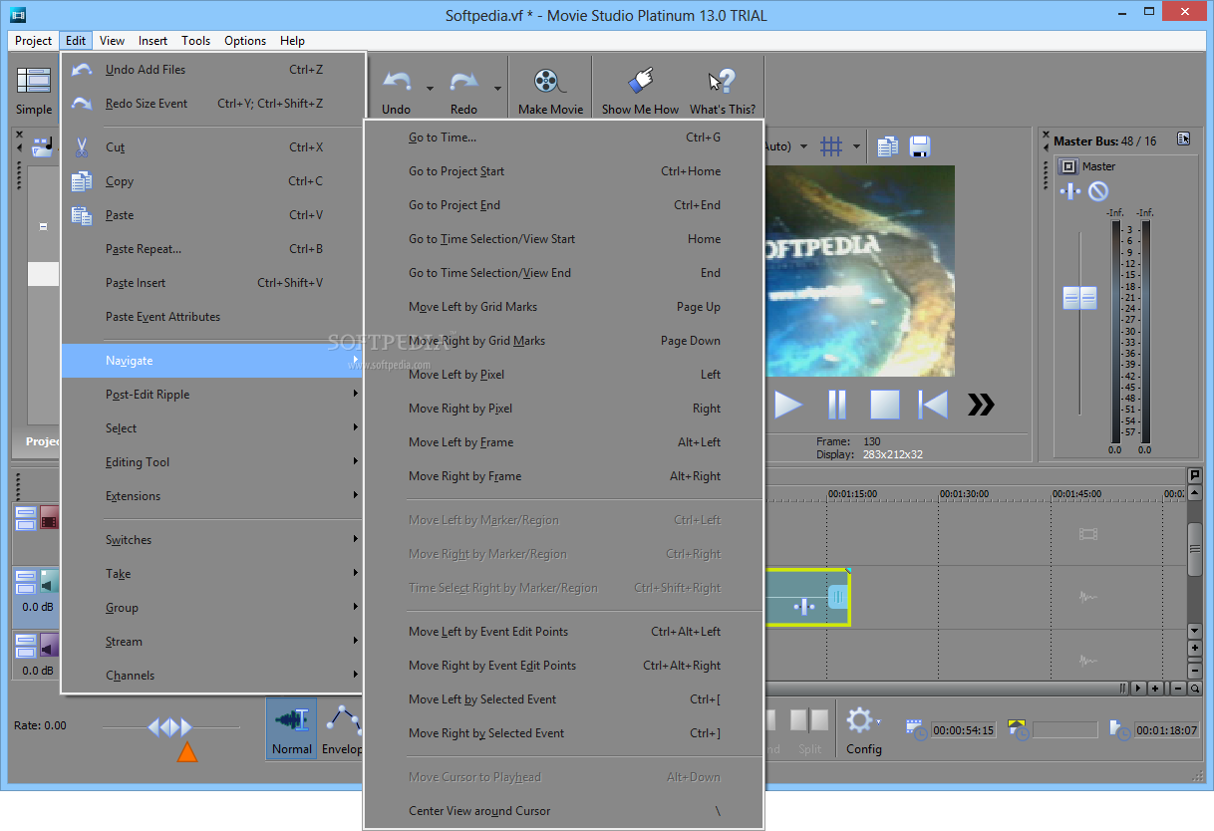Expand the Select submenu
The width and height of the screenshot is (1214, 831).
(213, 428)
